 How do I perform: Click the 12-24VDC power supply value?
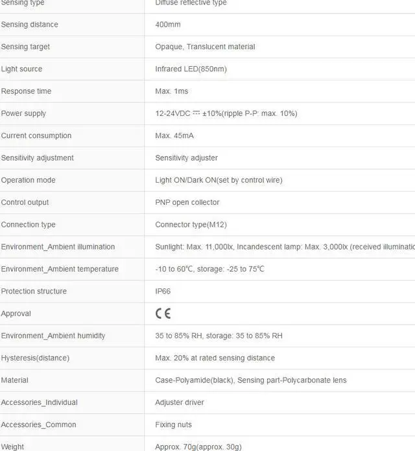pyautogui.click(x=226, y=113)
